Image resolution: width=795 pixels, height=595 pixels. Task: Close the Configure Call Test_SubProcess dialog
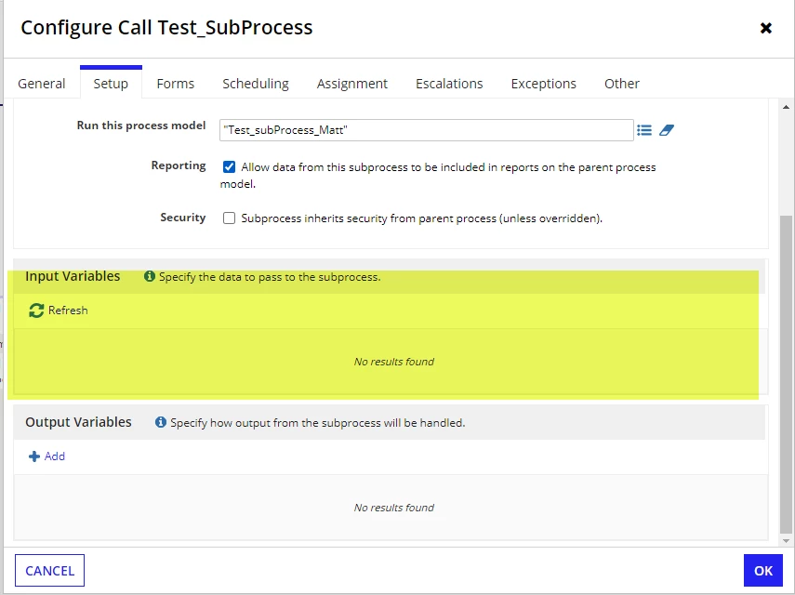pos(765,28)
